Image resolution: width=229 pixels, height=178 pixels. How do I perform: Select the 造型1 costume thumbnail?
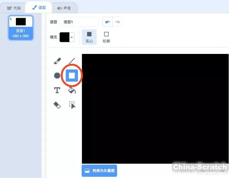(x=21, y=28)
